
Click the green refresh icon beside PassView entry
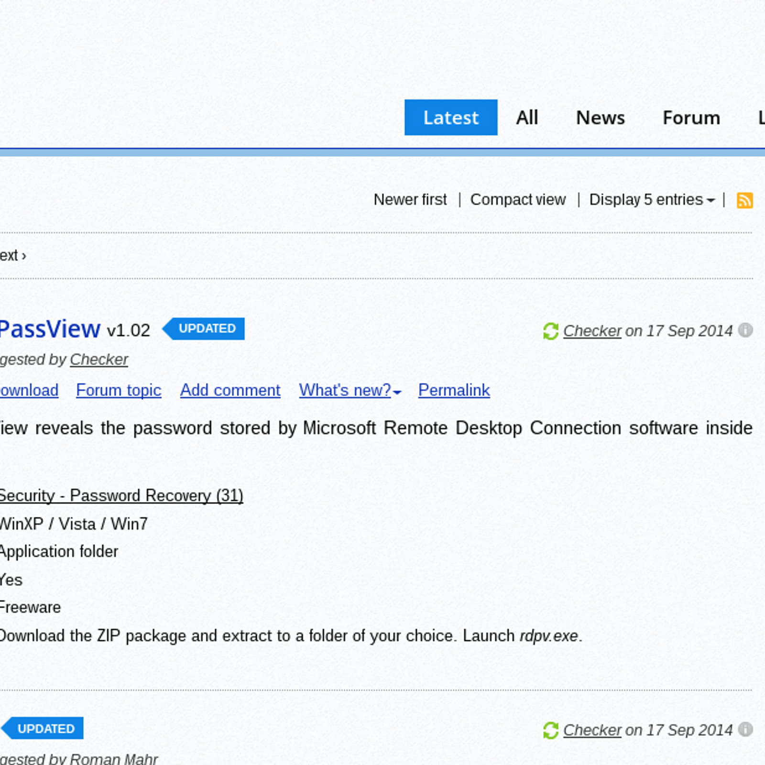(x=551, y=331)
